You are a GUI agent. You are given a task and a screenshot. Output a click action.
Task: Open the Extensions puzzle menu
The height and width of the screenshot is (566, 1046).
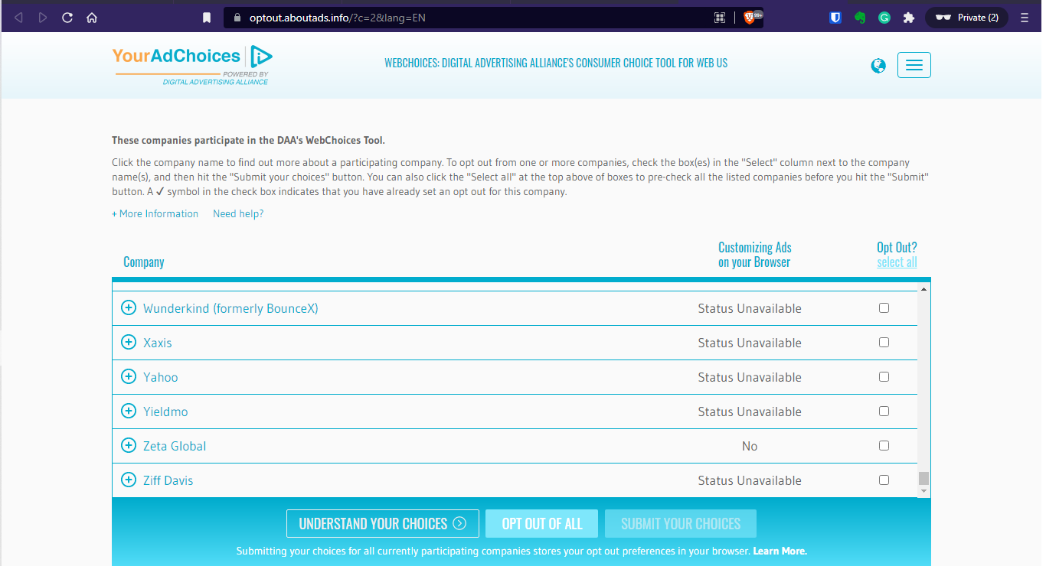(909, 18)
